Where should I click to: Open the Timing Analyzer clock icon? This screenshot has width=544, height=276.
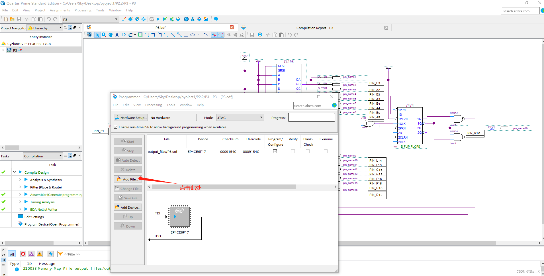click(x=186, y=19)
